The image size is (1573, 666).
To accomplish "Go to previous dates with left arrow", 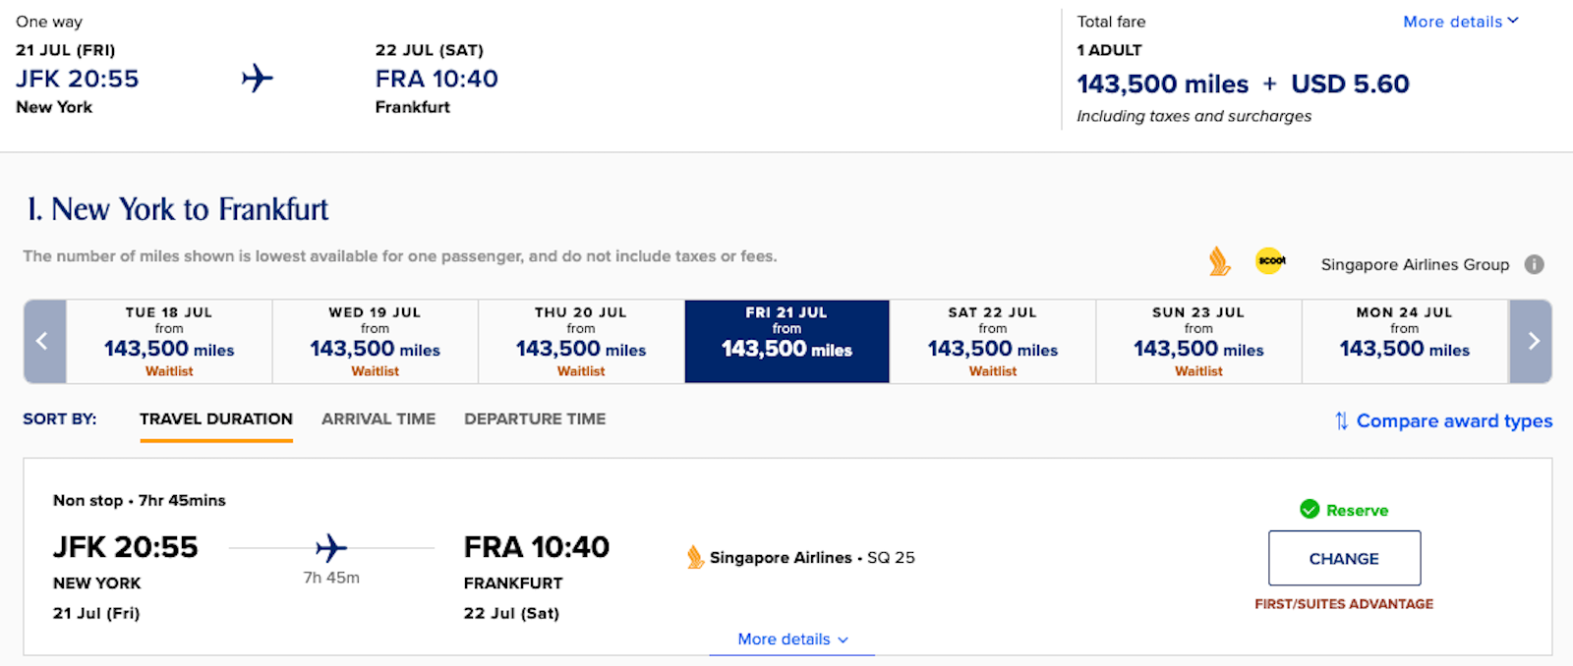I will (45, 341).
